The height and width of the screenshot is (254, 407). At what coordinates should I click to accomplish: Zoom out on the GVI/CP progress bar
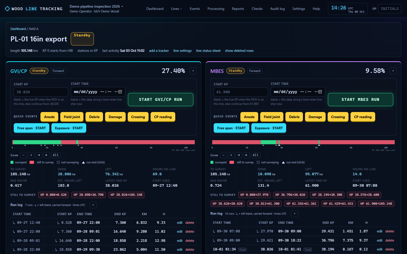(23, 155)
